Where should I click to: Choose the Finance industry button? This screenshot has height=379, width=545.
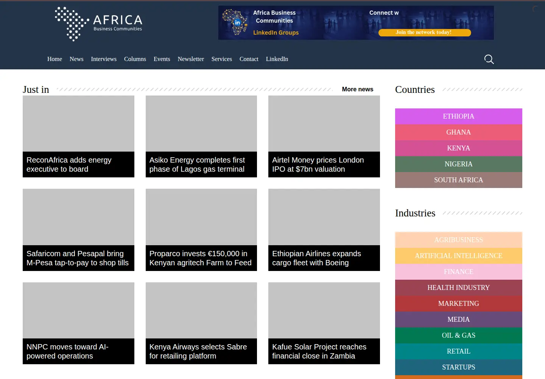459,272
